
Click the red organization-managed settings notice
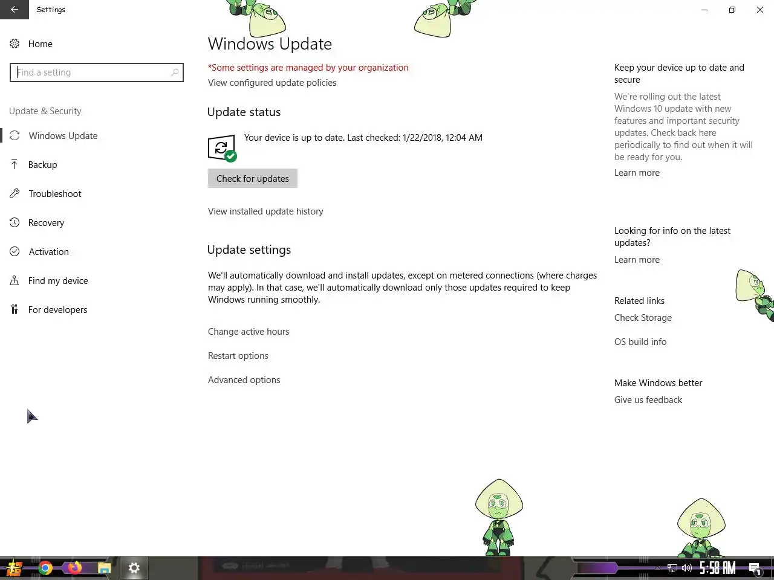click(x=308, y=68)
